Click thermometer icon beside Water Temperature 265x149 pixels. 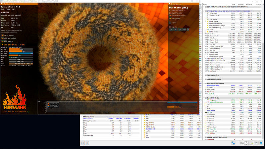pos(206,85)
